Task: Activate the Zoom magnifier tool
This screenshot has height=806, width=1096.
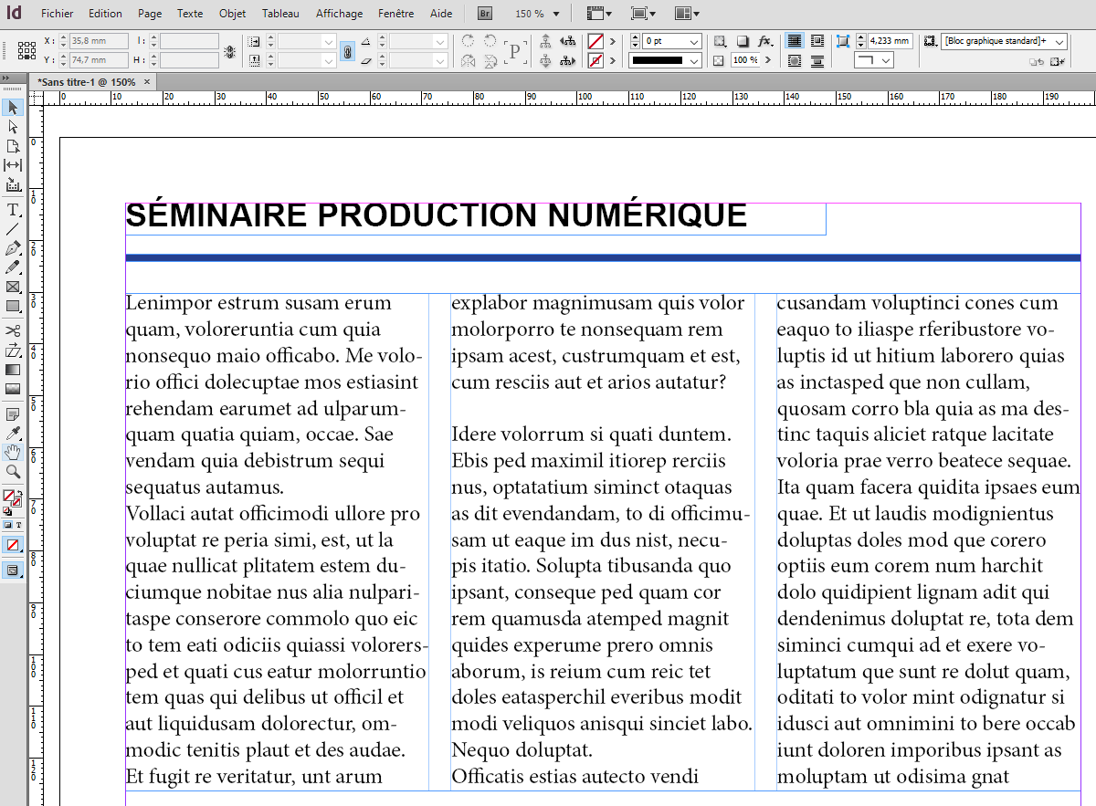Action: coord(13,472)
